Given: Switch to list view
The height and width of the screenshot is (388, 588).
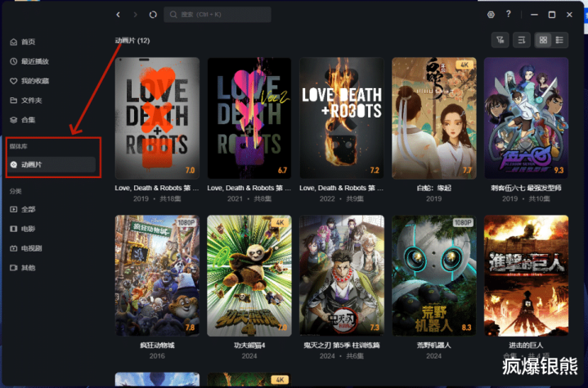Looking at the screenshot, I should point(559,40).
